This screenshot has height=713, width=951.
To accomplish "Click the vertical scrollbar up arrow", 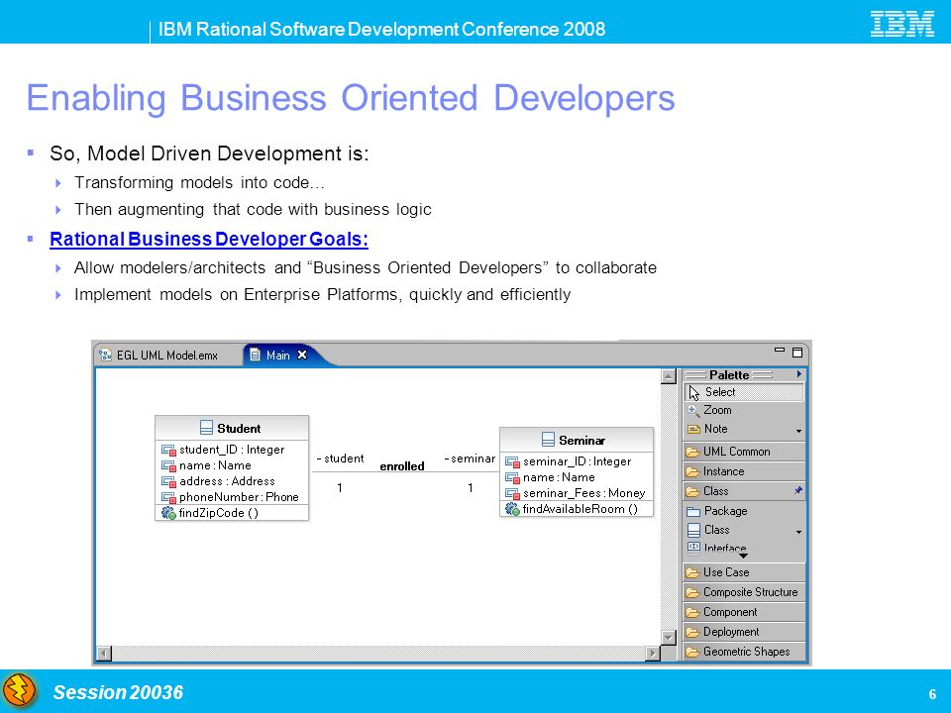I will 669,376.
